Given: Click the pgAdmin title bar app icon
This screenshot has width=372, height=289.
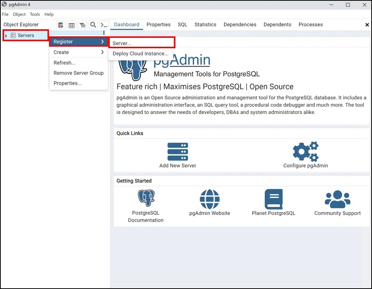Looking at the screenshot, I should pos(4,4).
